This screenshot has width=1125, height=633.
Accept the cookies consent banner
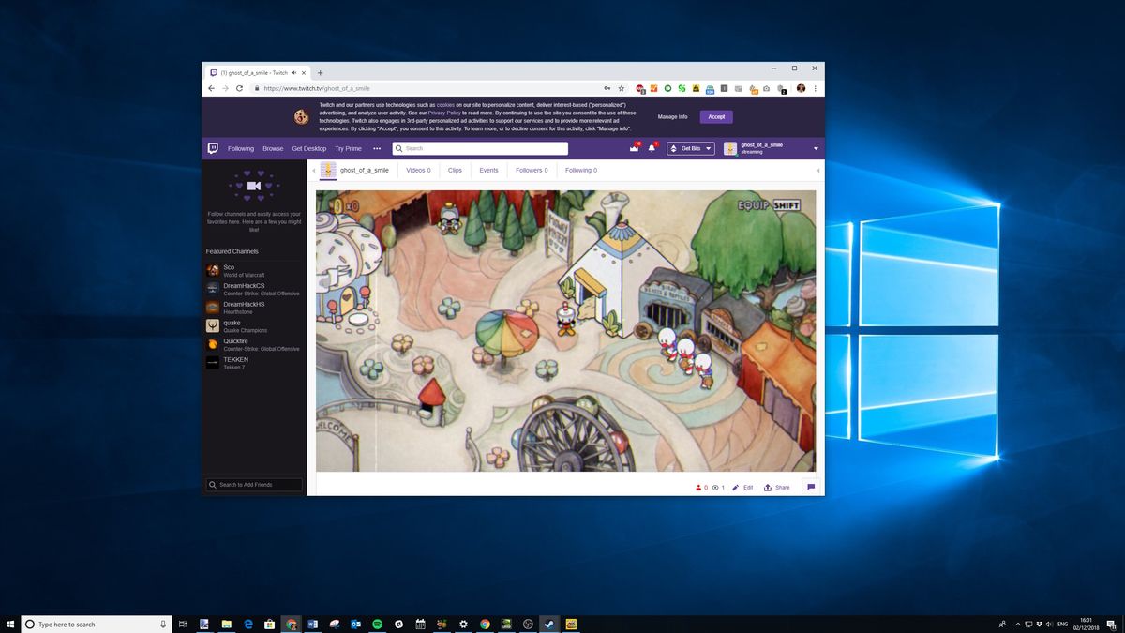716,116
